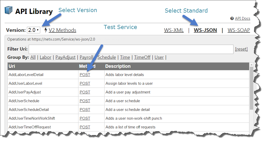Click the API Docs help icon
This screenshot has width=265, height=142.
(232, 18)
